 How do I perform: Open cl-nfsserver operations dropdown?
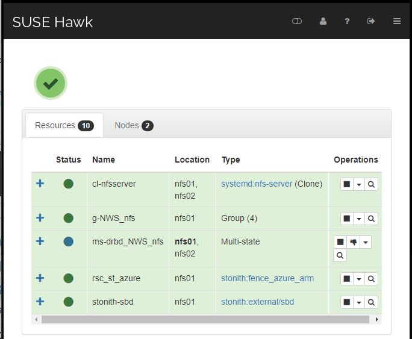coord(358,184)
